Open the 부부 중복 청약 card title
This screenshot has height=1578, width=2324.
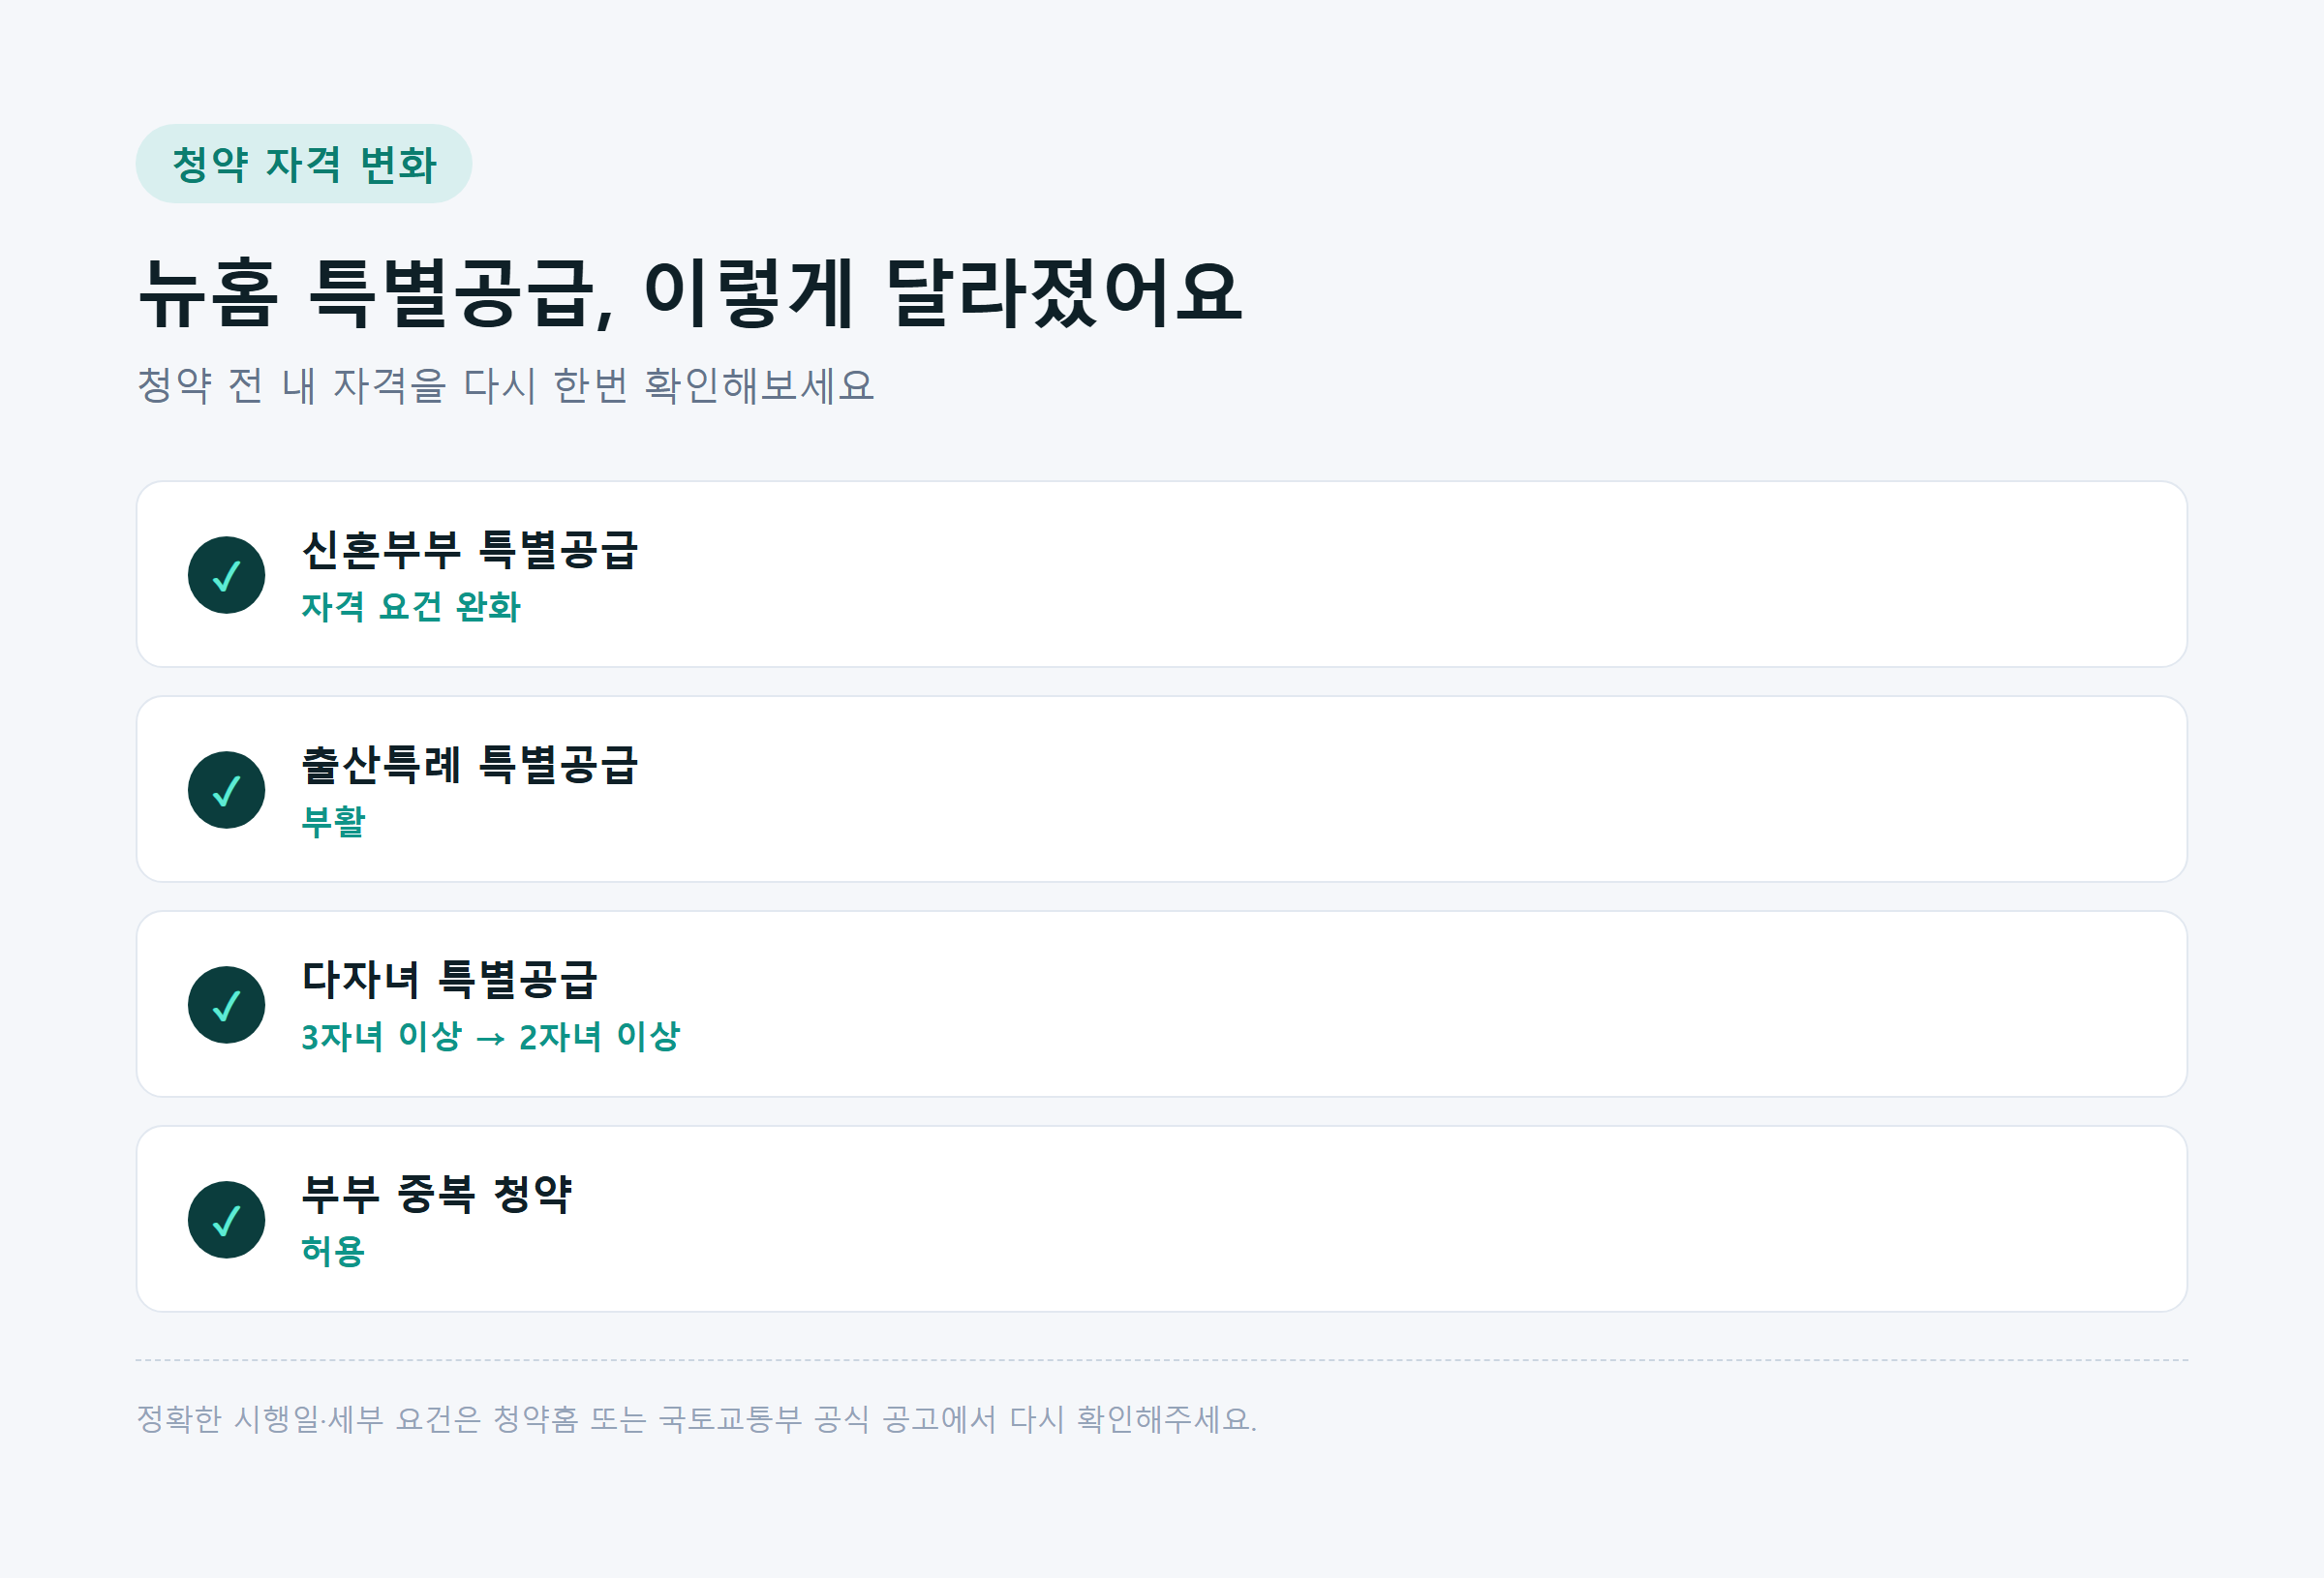click(437, 1194)
